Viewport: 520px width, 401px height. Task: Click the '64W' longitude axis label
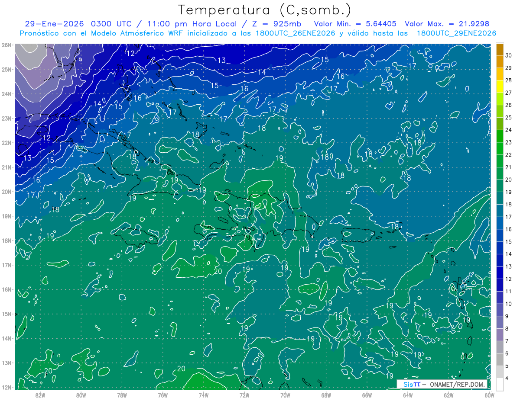[408, 395]
